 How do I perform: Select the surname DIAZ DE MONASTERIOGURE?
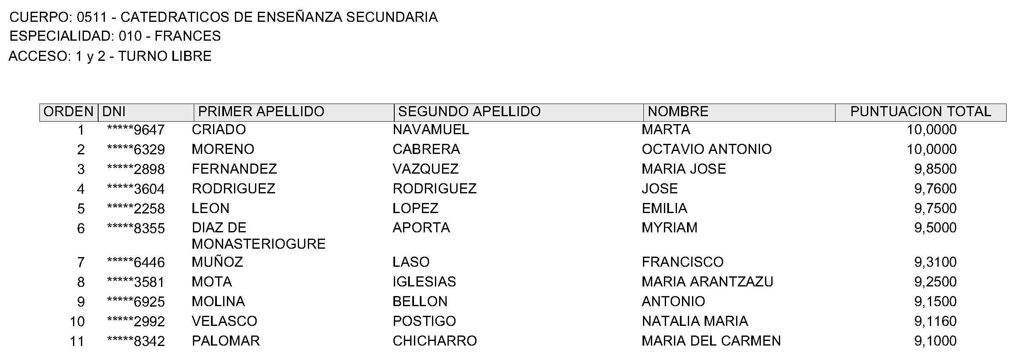258,236
